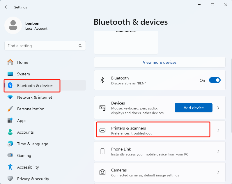Image resolution: width=232 pixels, height=184 pixels.
Task: Click the back arrow in Settings header
Action: (x=7, y=7)
